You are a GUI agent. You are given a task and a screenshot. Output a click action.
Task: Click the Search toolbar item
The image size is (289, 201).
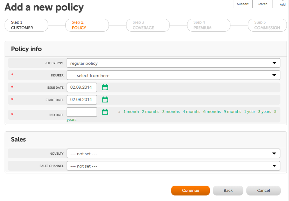click(x=262, y=4)
